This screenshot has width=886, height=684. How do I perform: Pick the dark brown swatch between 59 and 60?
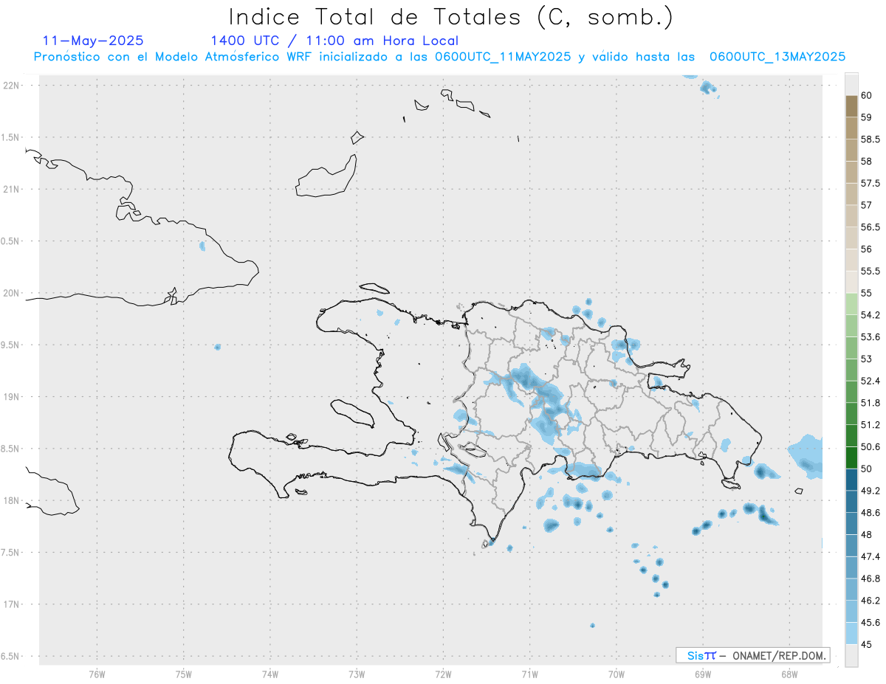coord(851,106)
